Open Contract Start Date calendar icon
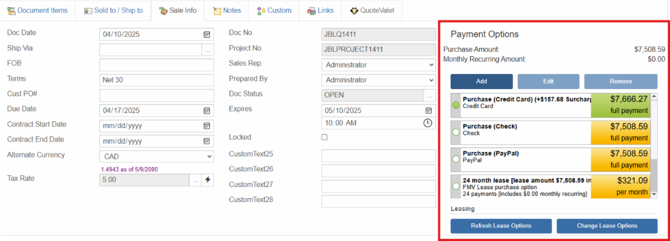Screen dimensions: 670x241 [207, 126]
